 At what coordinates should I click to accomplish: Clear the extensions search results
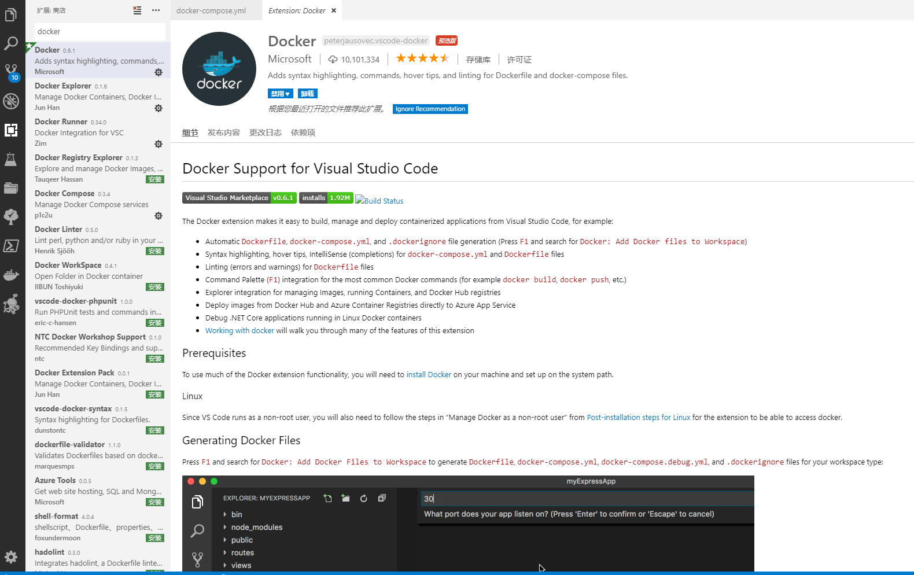tap(137, 10)
